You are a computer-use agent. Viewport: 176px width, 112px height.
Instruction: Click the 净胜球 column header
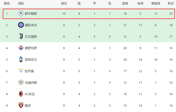(156, 4)
